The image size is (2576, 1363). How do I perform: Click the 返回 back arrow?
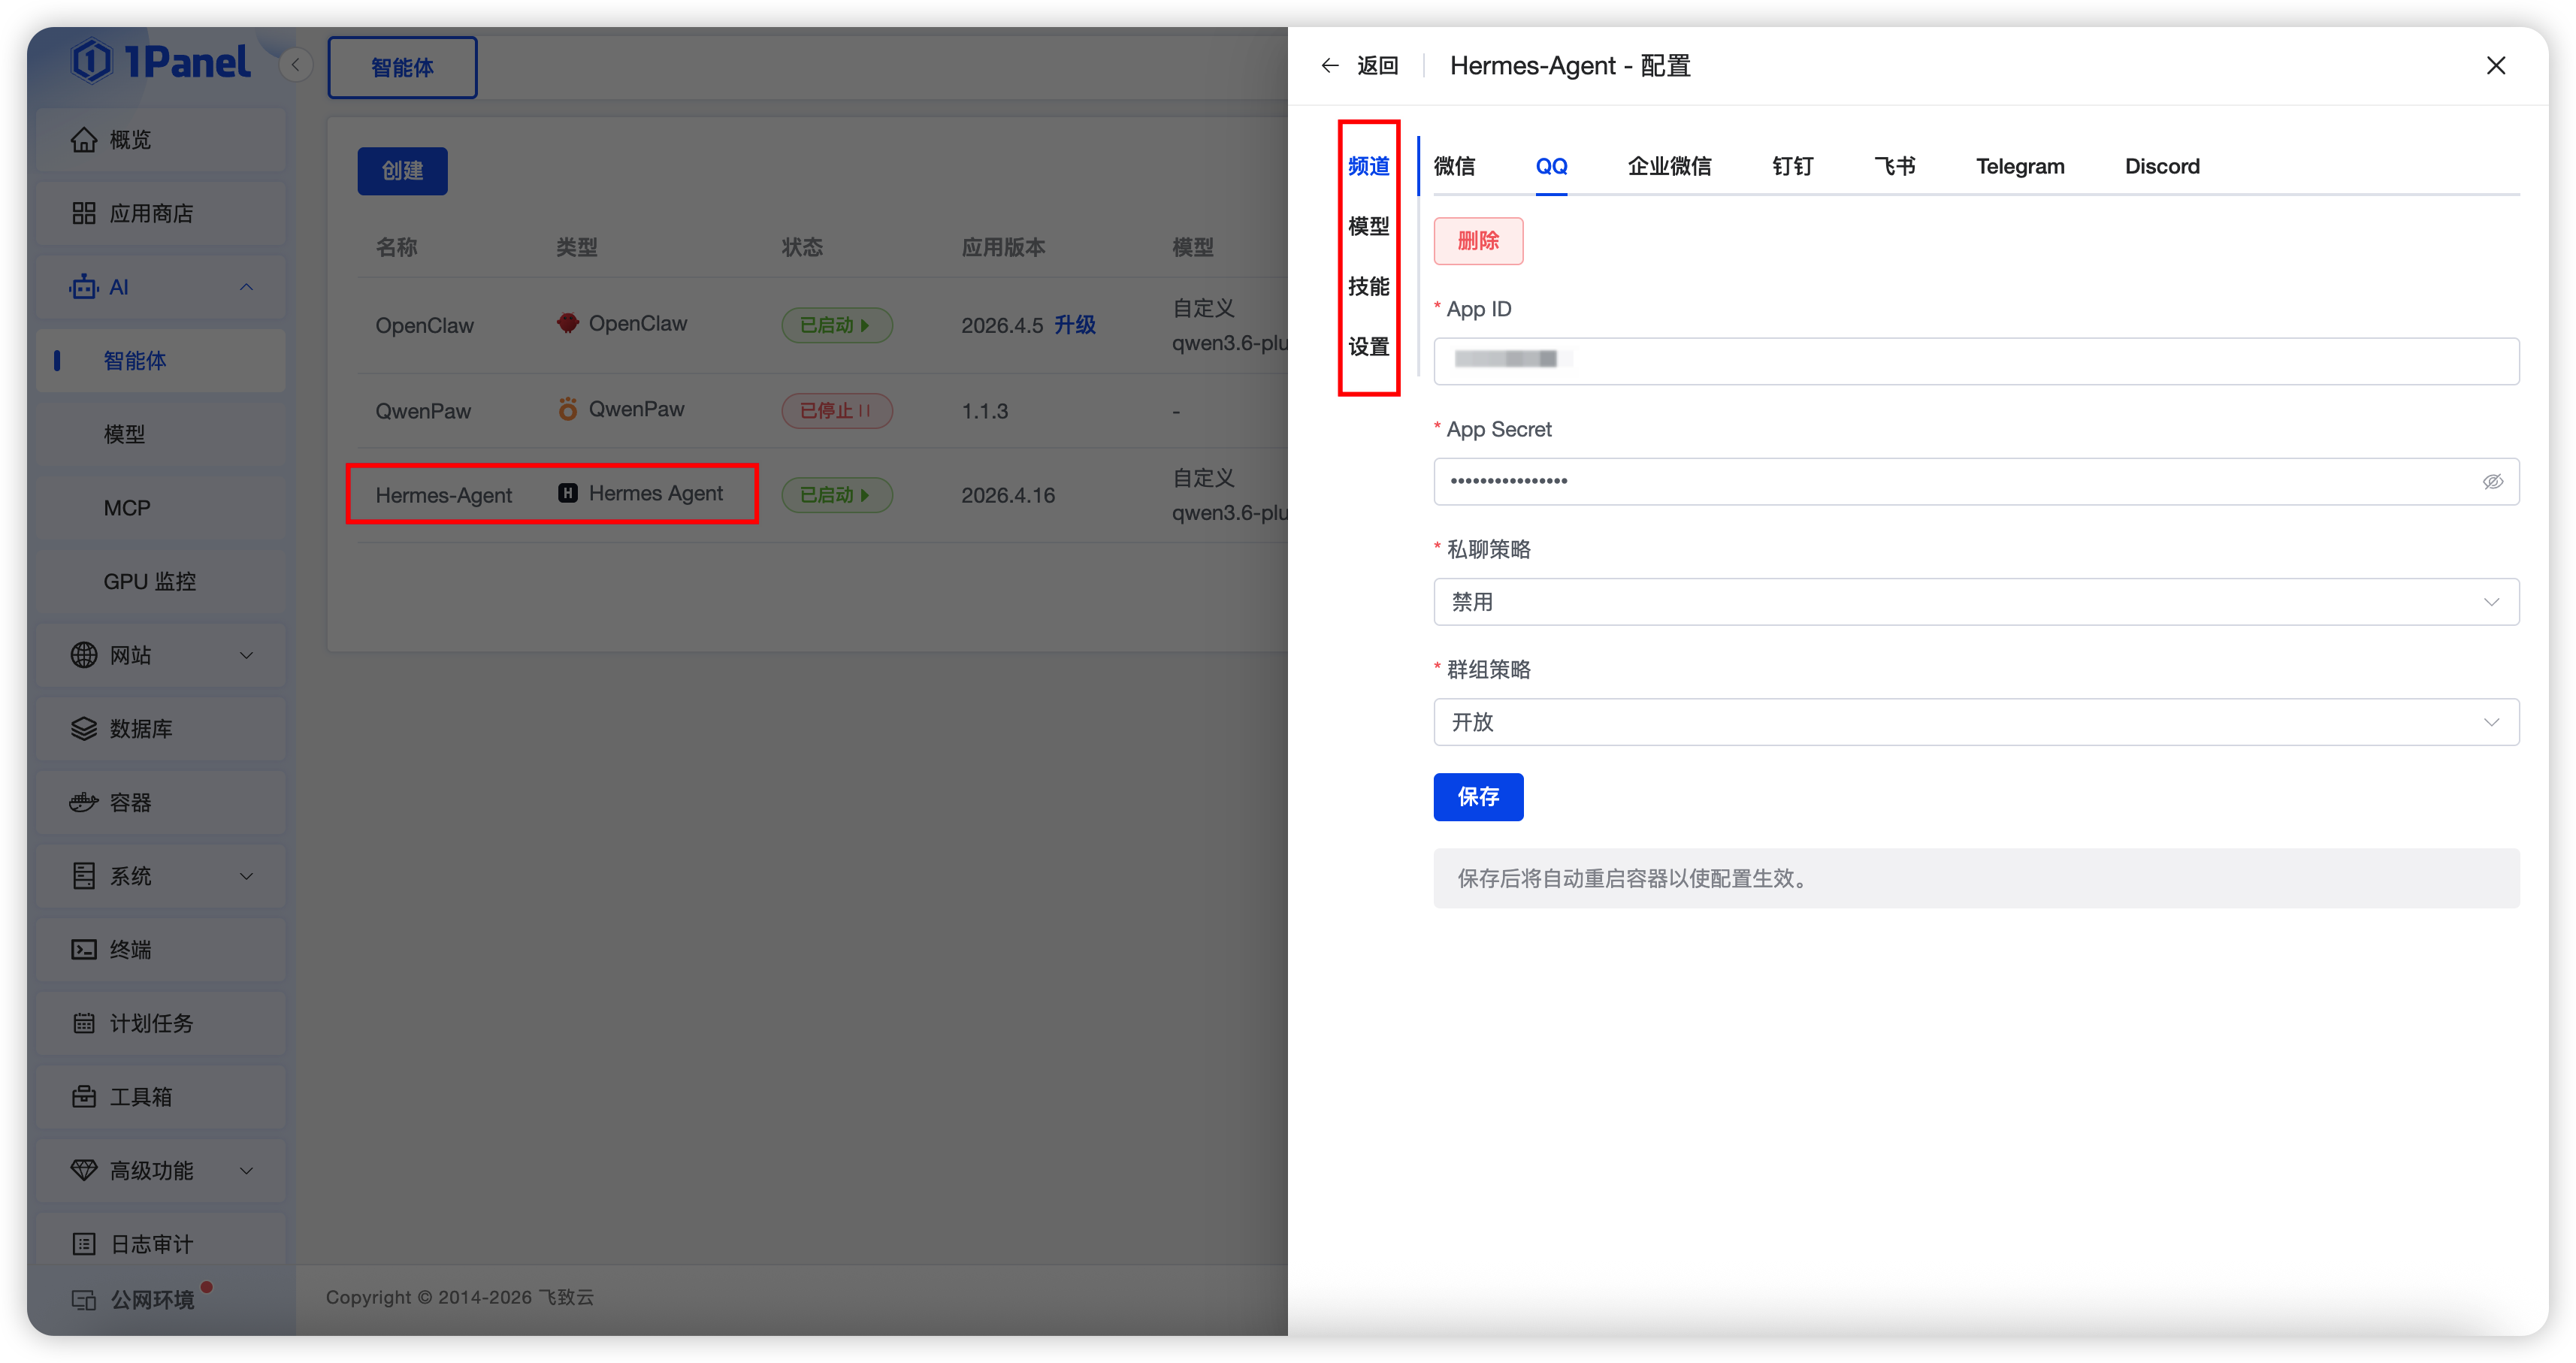point(1330,66)
